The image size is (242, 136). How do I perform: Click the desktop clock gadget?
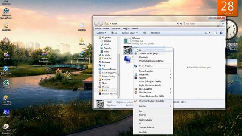pyautogui.click(x=231, y=29)
